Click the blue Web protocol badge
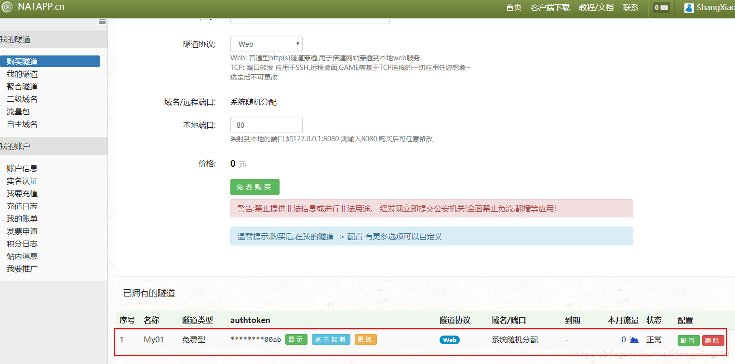 [x=450, y=340]
